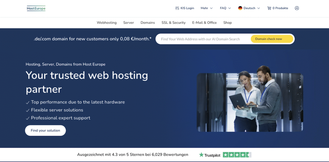Click the Host Europe logo
The width and height of the screenshot is (329, 162).
point(36,8)
